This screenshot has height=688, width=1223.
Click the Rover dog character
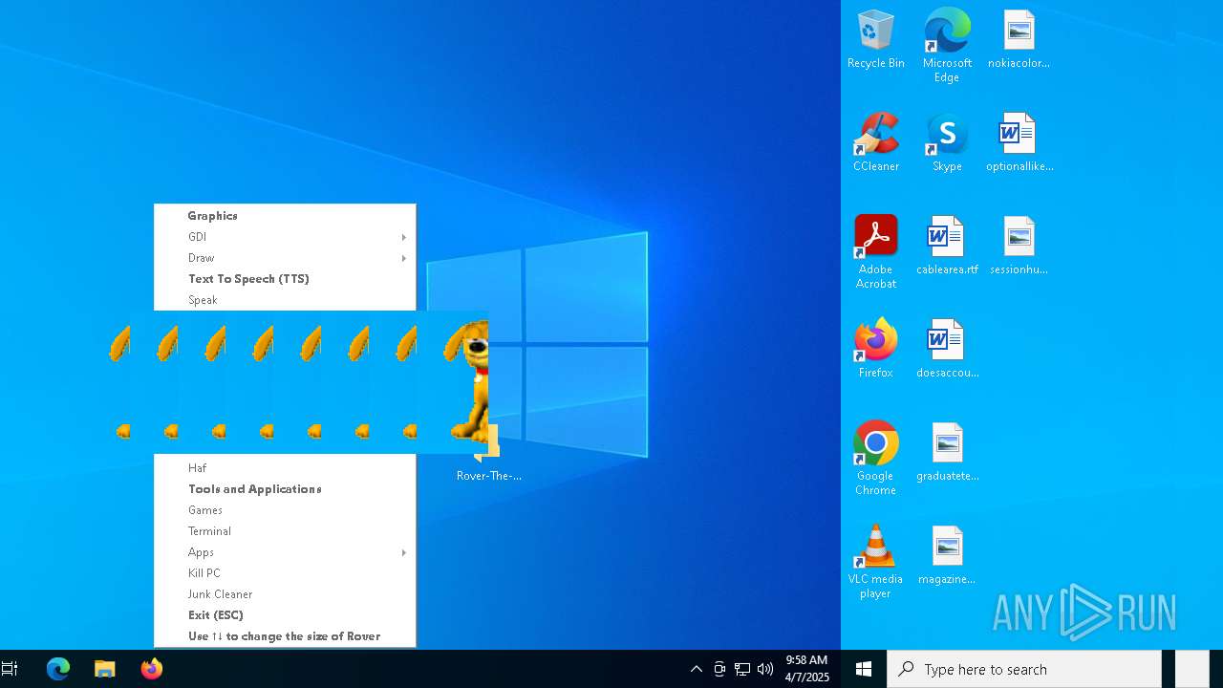click(468, 380)
